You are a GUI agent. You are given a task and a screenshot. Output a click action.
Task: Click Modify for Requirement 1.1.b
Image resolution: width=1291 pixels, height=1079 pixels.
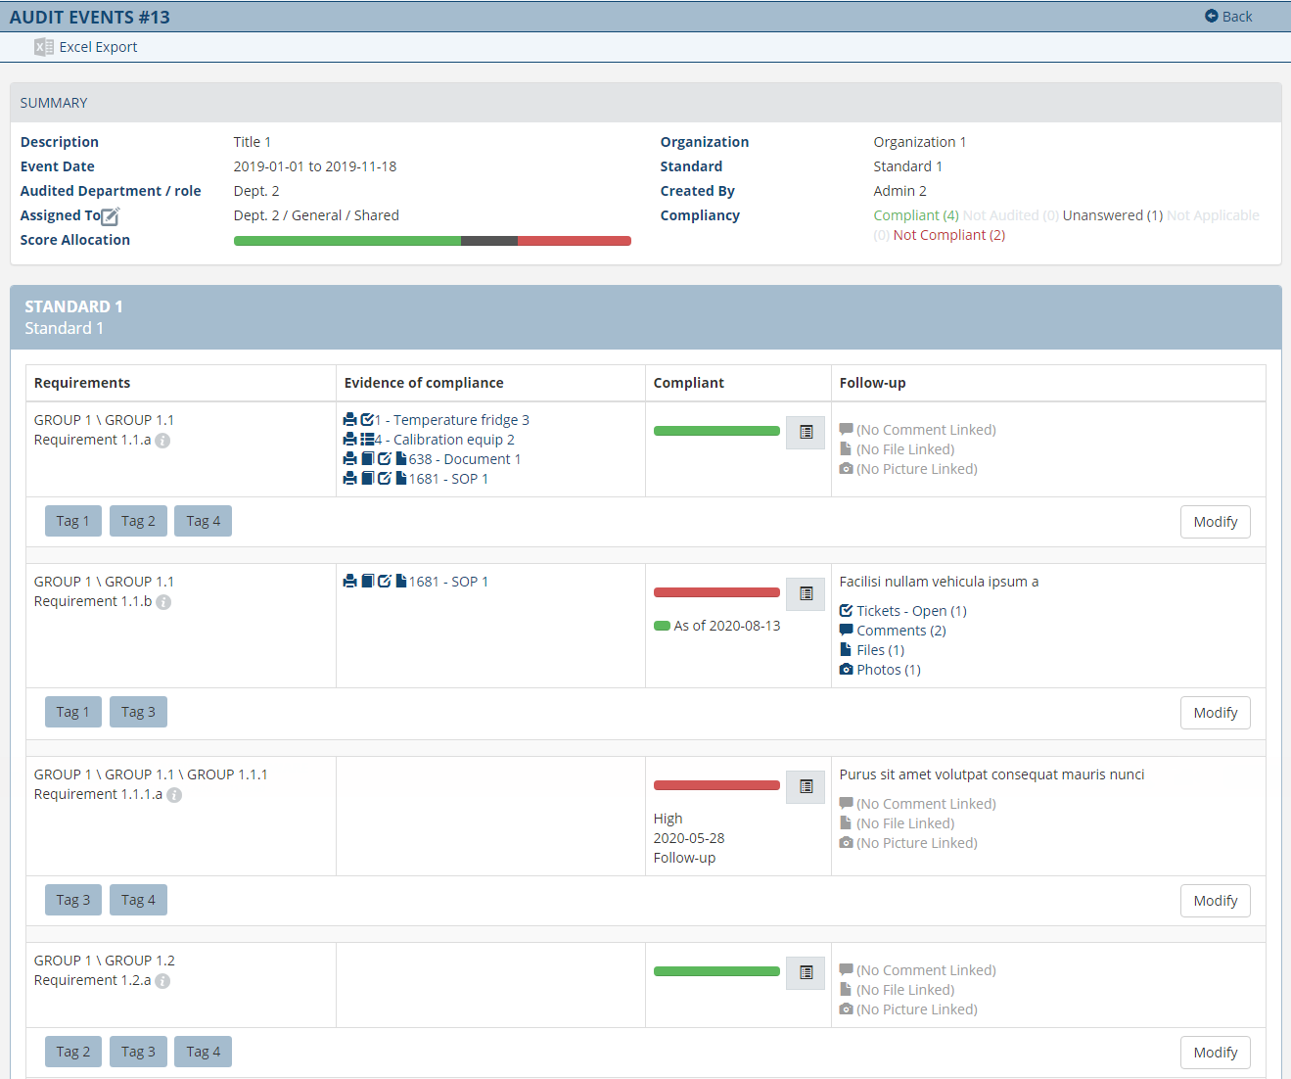(x=1215, y=712)
